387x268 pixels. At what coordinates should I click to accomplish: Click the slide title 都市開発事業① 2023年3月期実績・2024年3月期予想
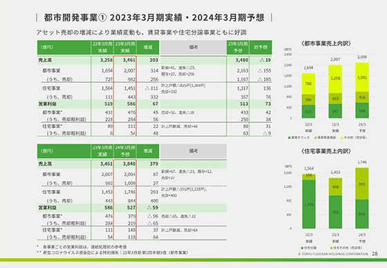tap(154, 17)
